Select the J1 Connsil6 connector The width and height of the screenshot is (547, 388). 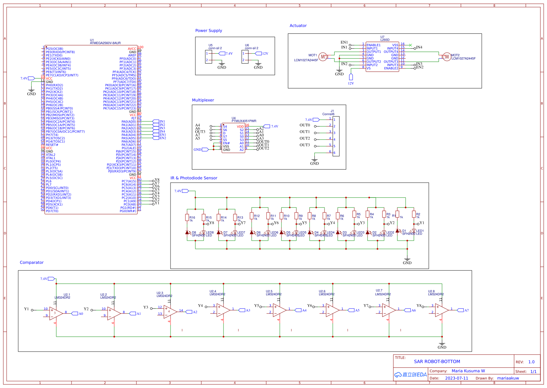[336, 136]
